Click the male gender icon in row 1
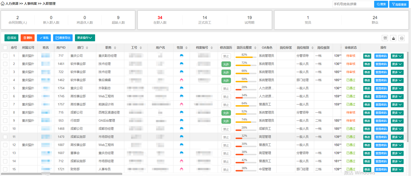 pyautogui.click(x=182, y=56)
